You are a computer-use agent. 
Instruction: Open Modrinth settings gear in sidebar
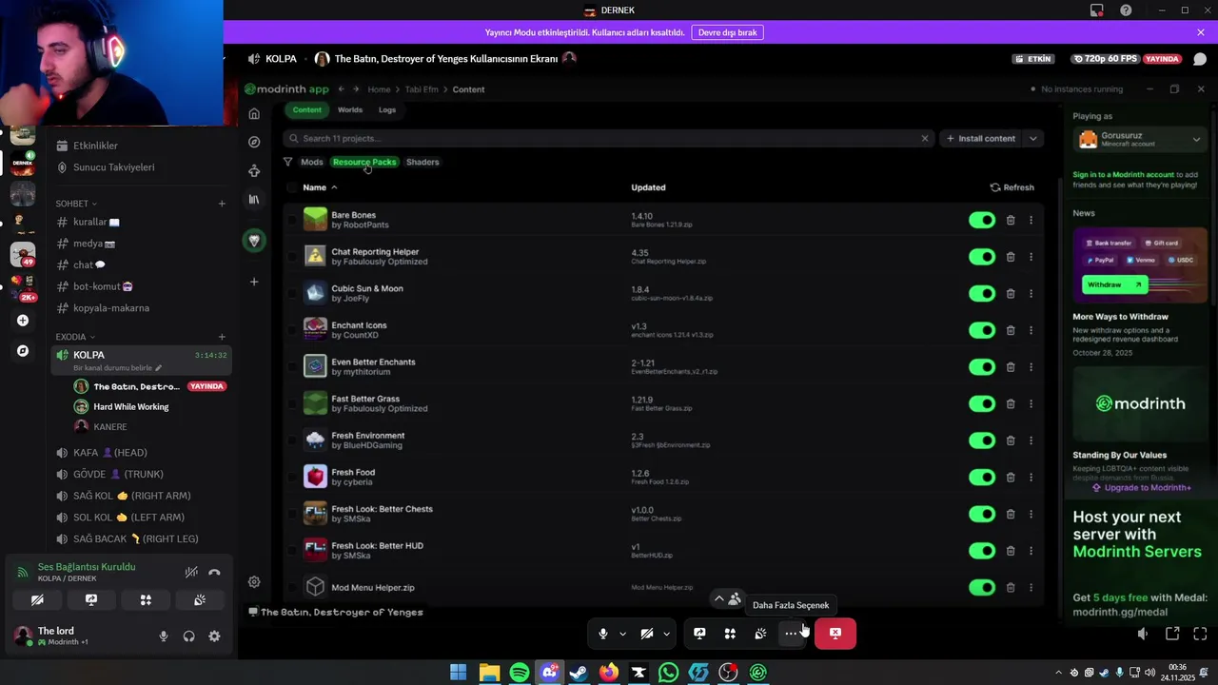click(254, 581)
